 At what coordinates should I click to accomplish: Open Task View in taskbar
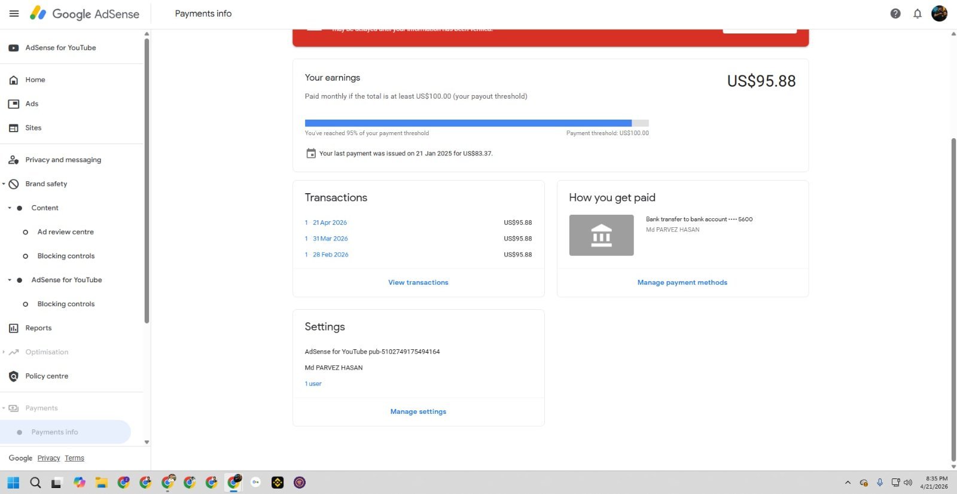pyautogui.click(x=57, y=483)
